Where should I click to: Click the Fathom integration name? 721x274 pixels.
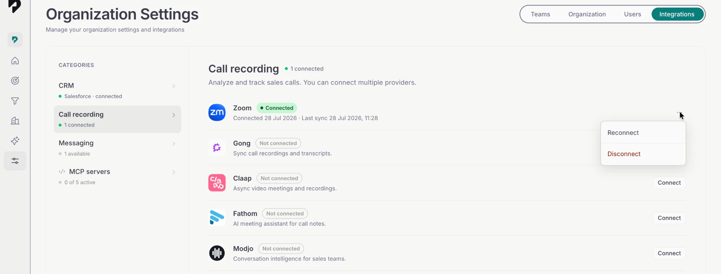pyautogui.click(x=245, y=213)
